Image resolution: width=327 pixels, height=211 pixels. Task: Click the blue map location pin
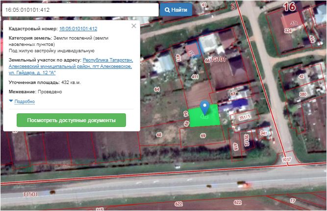click(x=205, y=108)
